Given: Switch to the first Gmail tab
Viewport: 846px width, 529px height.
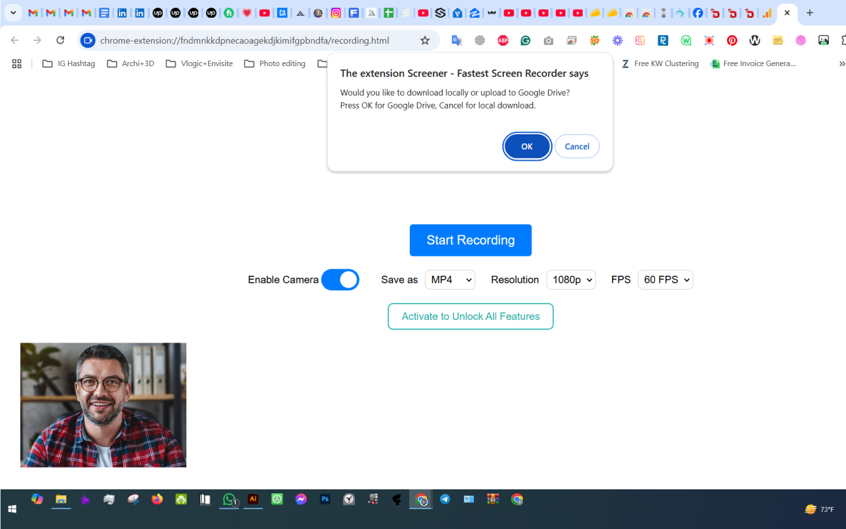Looking at the screenshot, I should pyautogui.click(x=32, y=13).
